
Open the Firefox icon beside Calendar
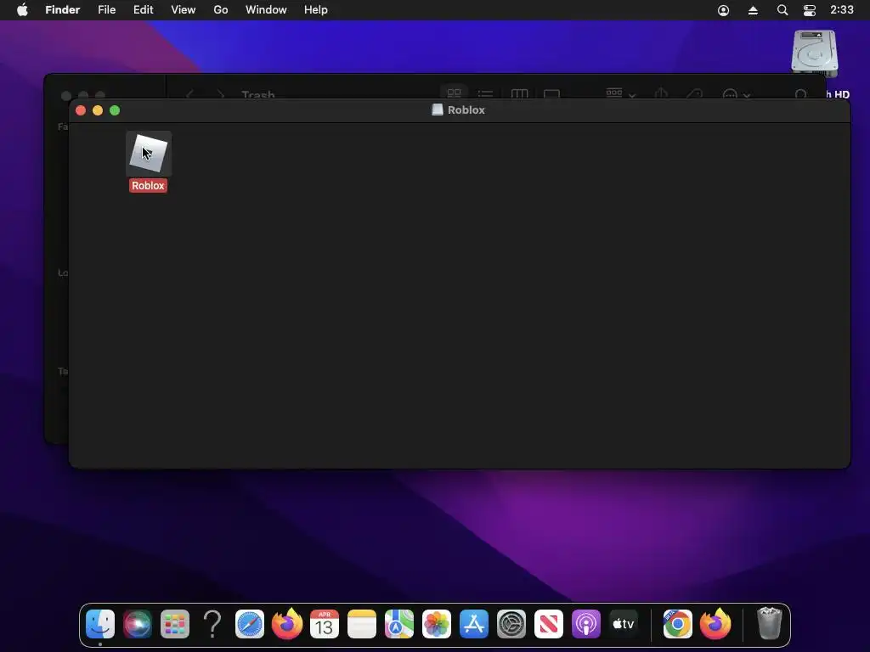[x=287, y=624]
